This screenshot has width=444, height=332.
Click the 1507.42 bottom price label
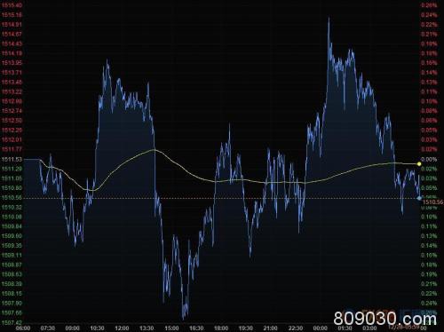pyautogui.click(x=12, y=322)
